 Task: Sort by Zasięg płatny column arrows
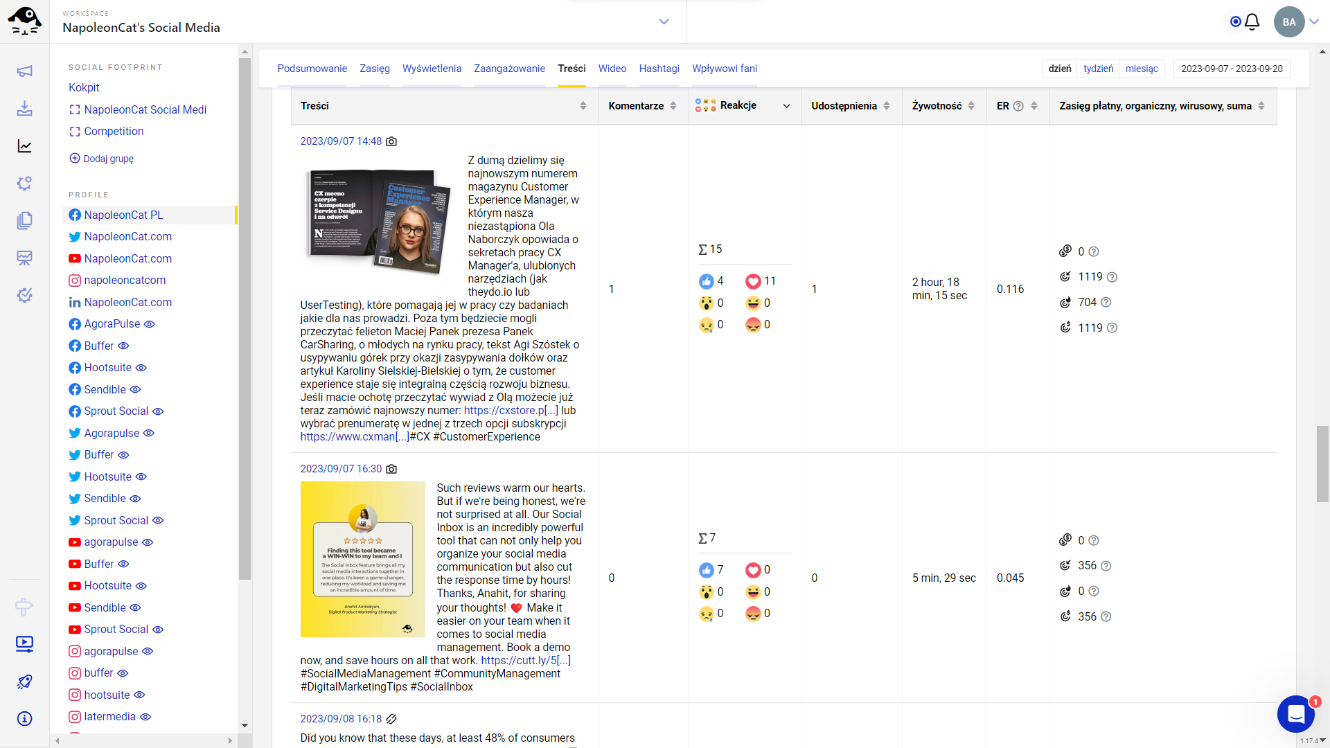[x=1261, y=106]
